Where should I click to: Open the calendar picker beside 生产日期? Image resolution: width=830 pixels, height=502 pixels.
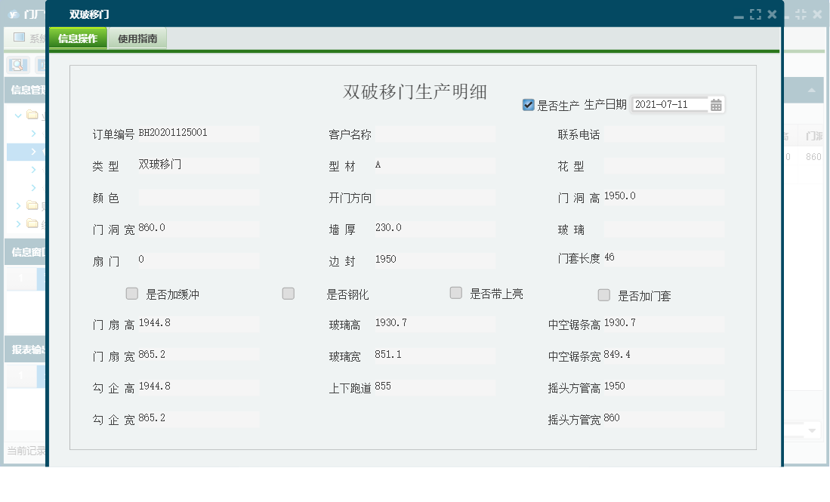pos(717,104)
